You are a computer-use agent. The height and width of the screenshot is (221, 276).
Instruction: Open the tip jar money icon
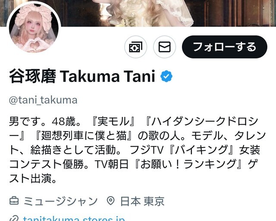135,47
